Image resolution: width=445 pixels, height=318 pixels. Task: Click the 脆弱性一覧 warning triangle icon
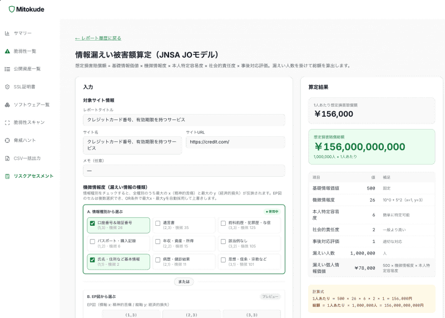pyautogui.click(x=7, y=51)
